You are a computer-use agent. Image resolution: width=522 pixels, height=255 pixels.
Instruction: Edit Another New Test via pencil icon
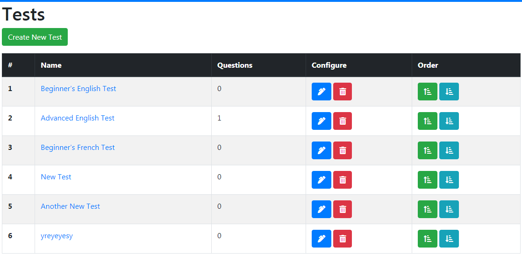point(321,209)
